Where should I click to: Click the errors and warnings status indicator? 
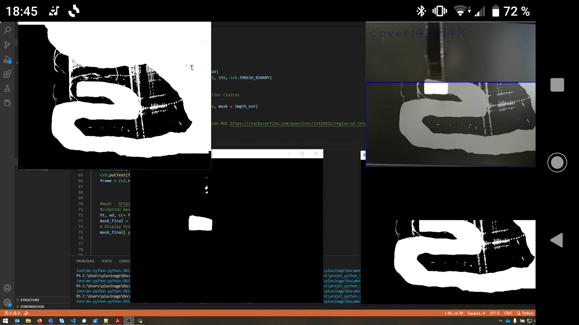12,313
